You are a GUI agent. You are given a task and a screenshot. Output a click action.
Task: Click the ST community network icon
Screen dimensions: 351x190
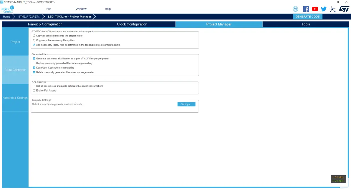click(333, 9)
